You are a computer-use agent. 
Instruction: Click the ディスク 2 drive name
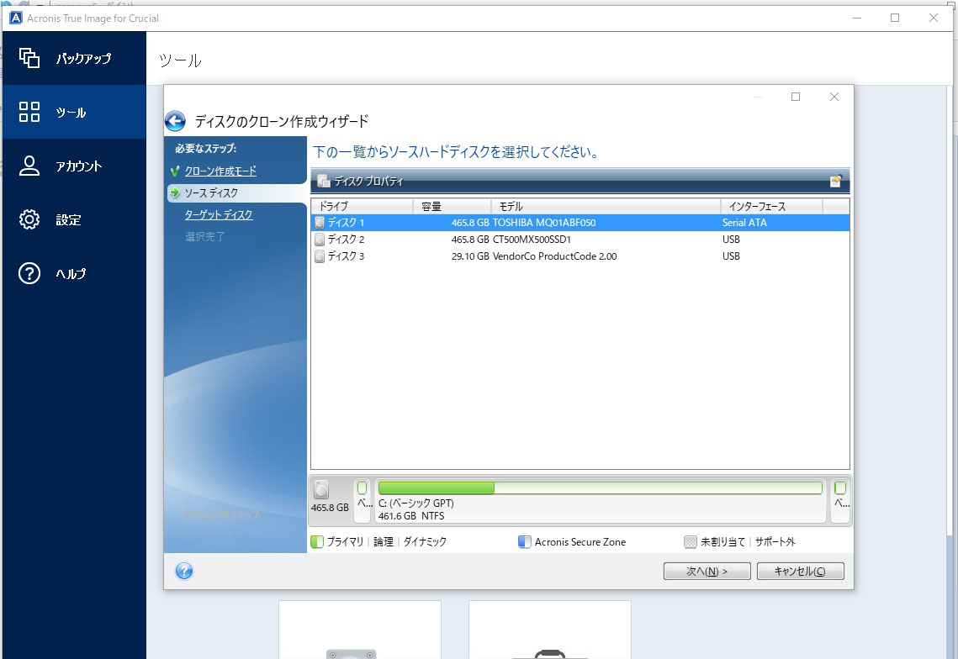point(346,240)
